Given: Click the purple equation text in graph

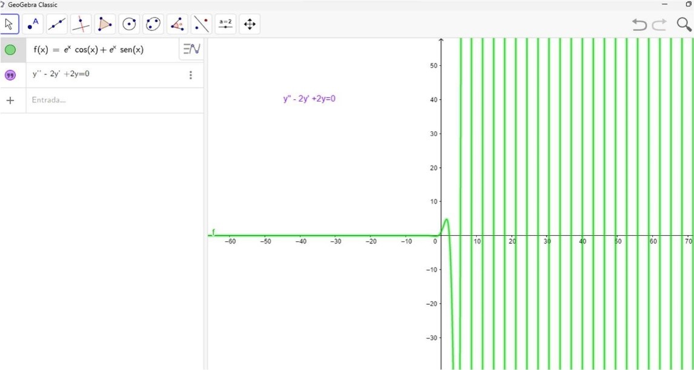Looking at the screenshot, I should 309,99.
